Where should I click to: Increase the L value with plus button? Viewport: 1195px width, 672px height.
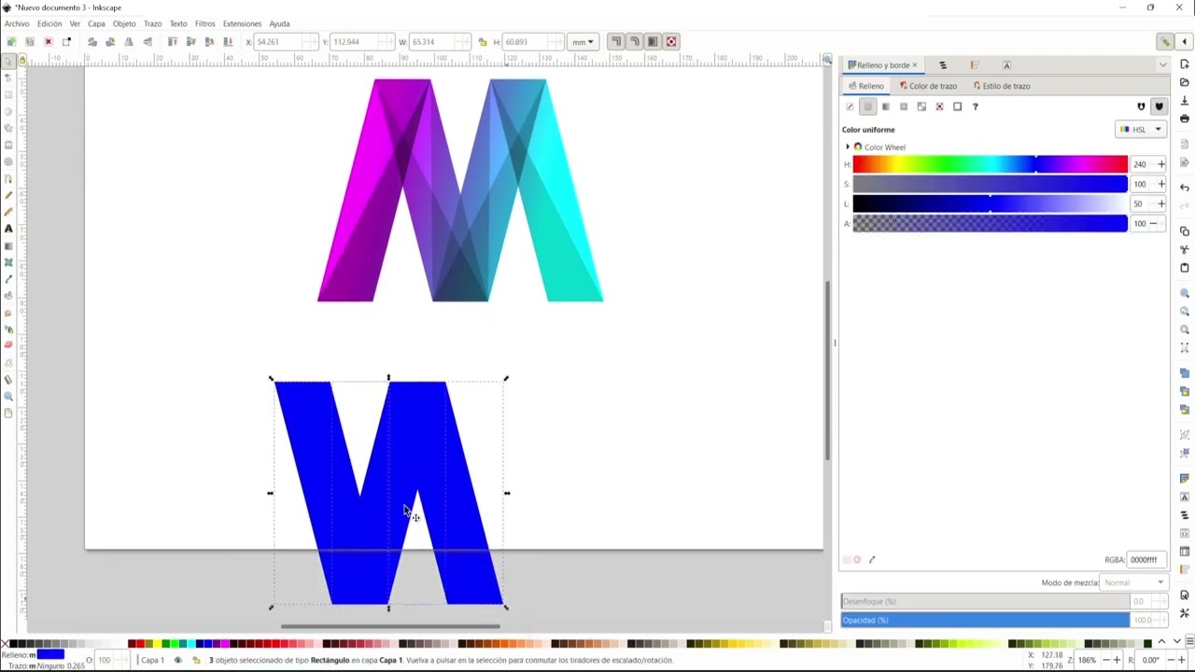coord(1160,203)
